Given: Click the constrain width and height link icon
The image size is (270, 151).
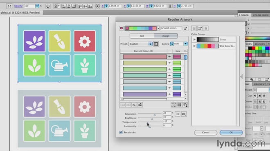Looking at the screenshot, I should (170, 6).
